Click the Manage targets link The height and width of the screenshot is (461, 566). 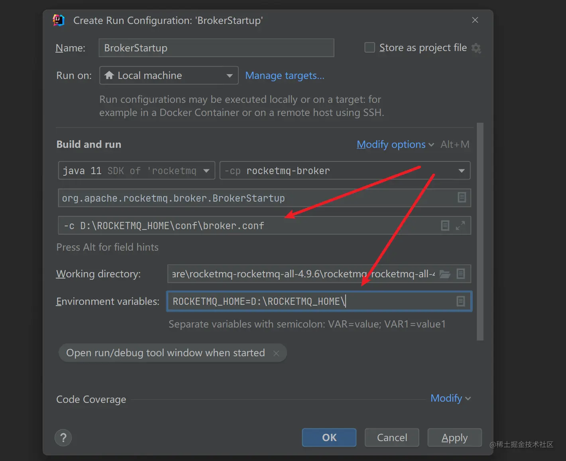(285, 76)
